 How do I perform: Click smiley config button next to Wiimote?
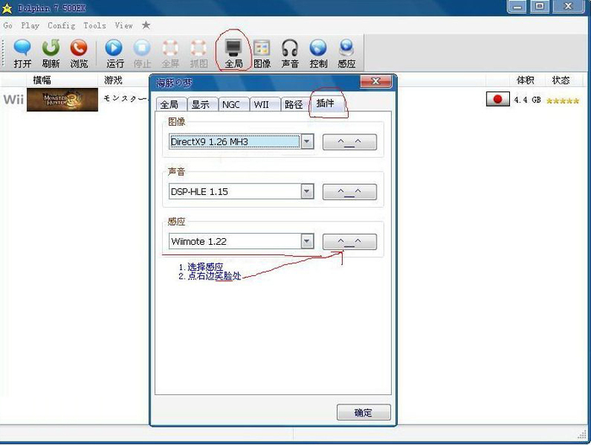coord(350,241)
